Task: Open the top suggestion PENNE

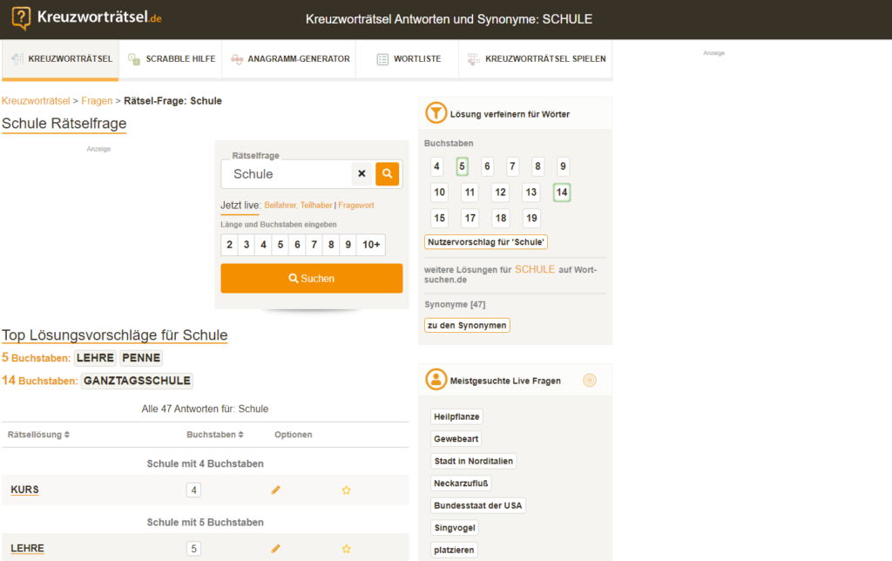Action: [141, 358]
